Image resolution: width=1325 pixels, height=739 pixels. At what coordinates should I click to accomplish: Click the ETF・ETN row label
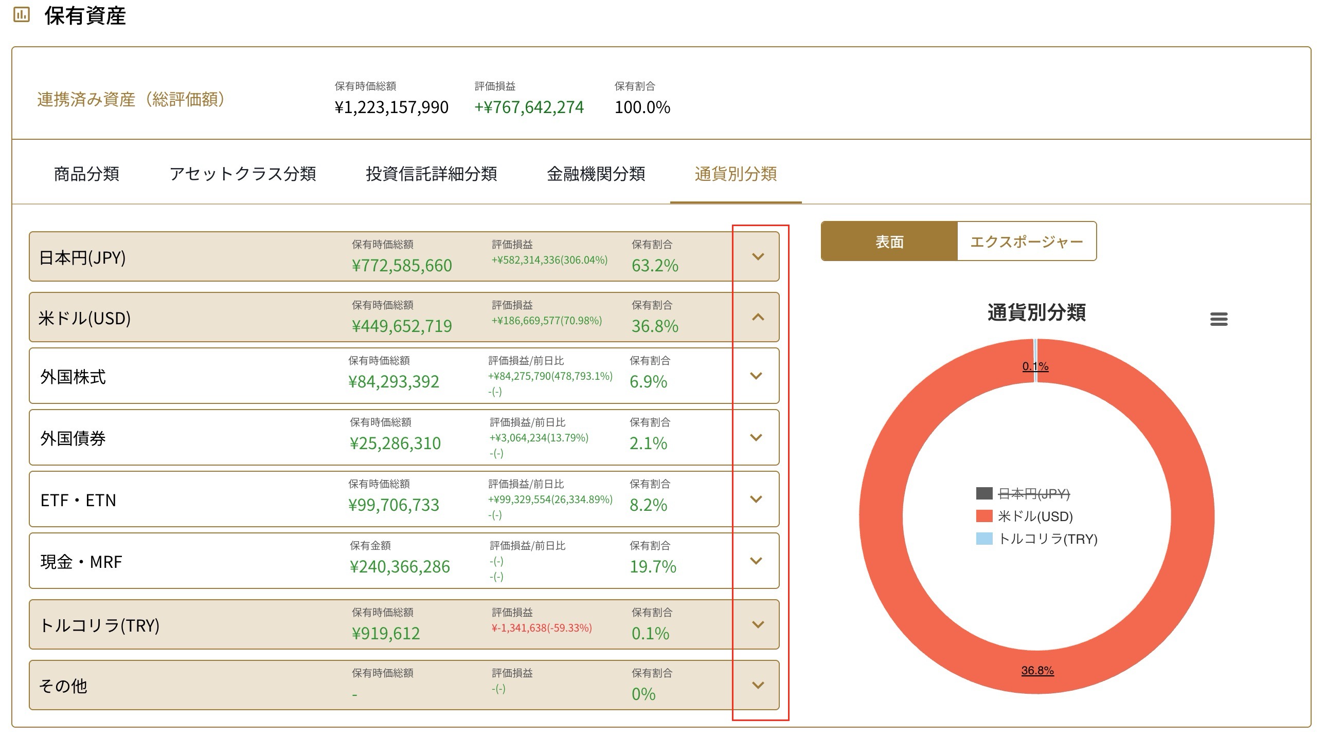(78, 500)
